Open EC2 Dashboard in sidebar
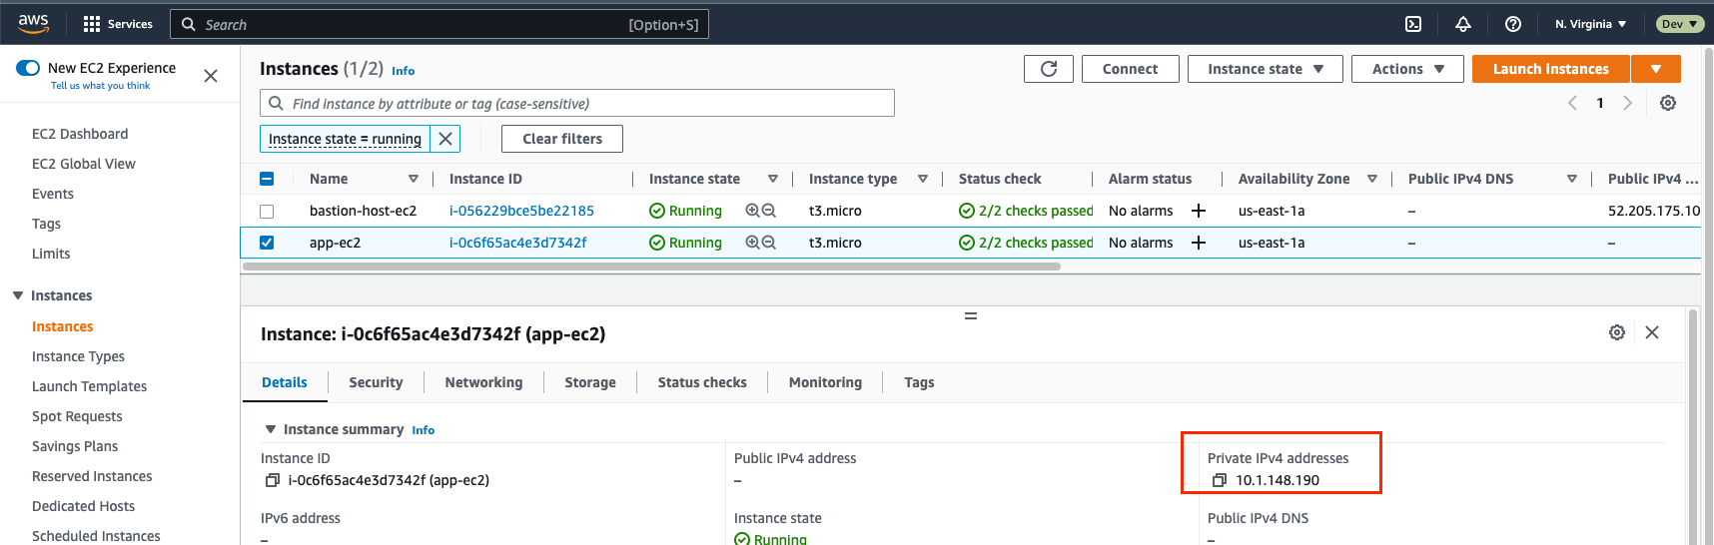The width and height of the screenshot is (1714, 545). click(80, 134)
